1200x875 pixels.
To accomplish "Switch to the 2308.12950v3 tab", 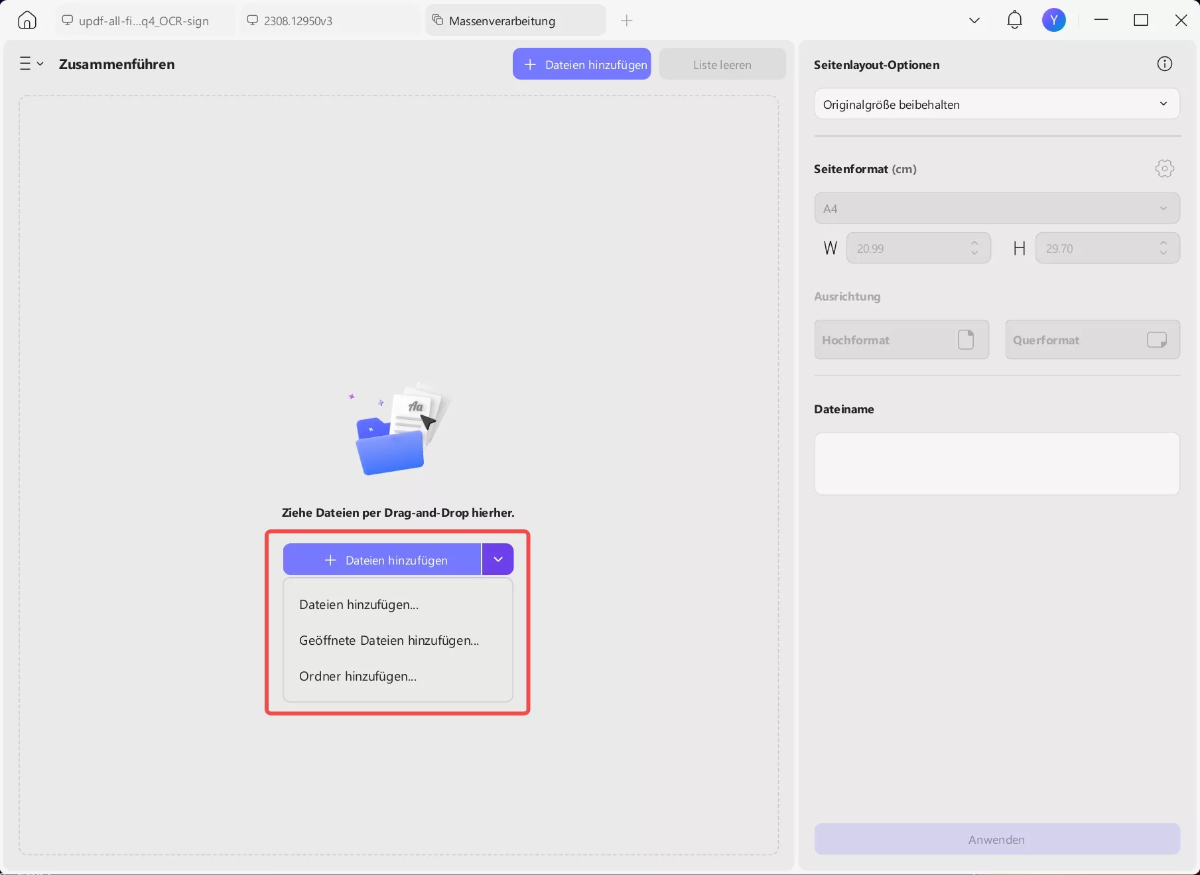I will pyautogui.click(x=298, y=21).
